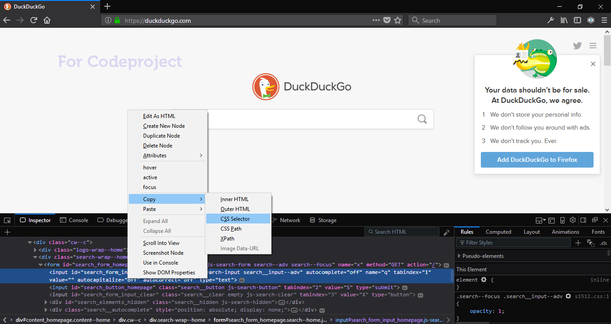Click the eye extension icon in toolbar

coord(591,20)
